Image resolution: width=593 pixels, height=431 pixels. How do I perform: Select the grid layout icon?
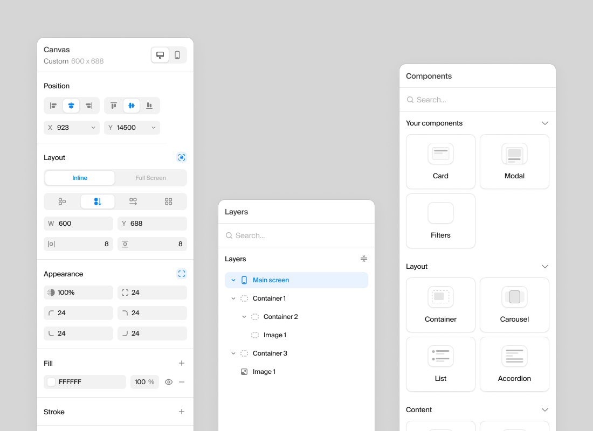pyautogui.click(x=169, y=201)
